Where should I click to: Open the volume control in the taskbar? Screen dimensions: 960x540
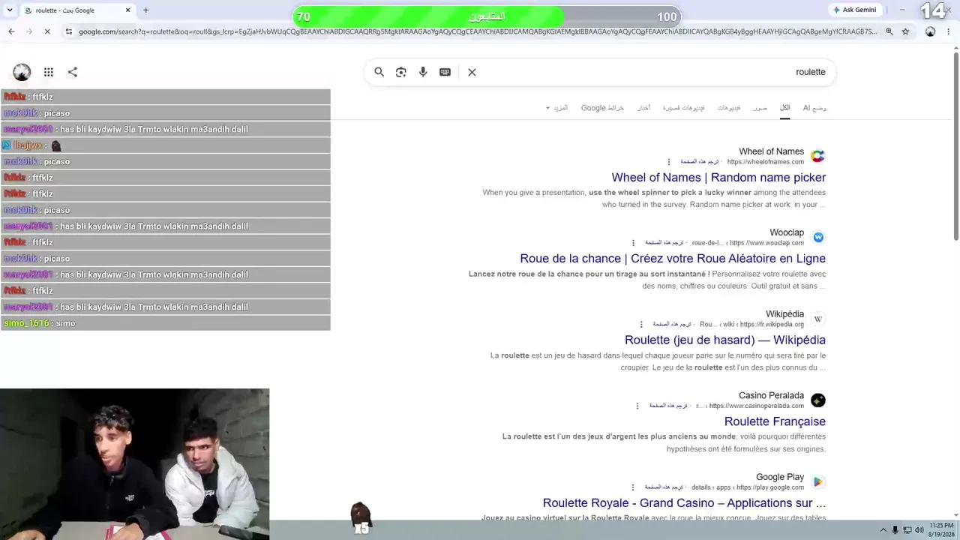[919, 530]
